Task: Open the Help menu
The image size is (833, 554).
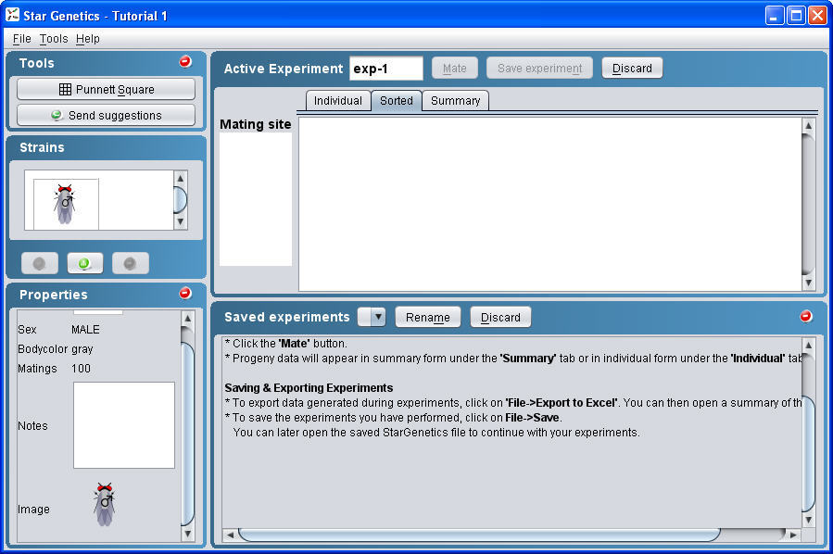Action: [x=88, y=39]
